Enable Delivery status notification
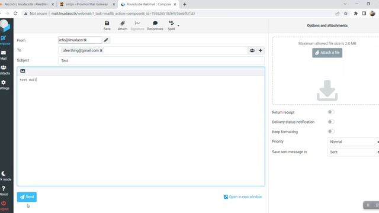This screenshot has height=213, width=379. [x=331, y=121]
